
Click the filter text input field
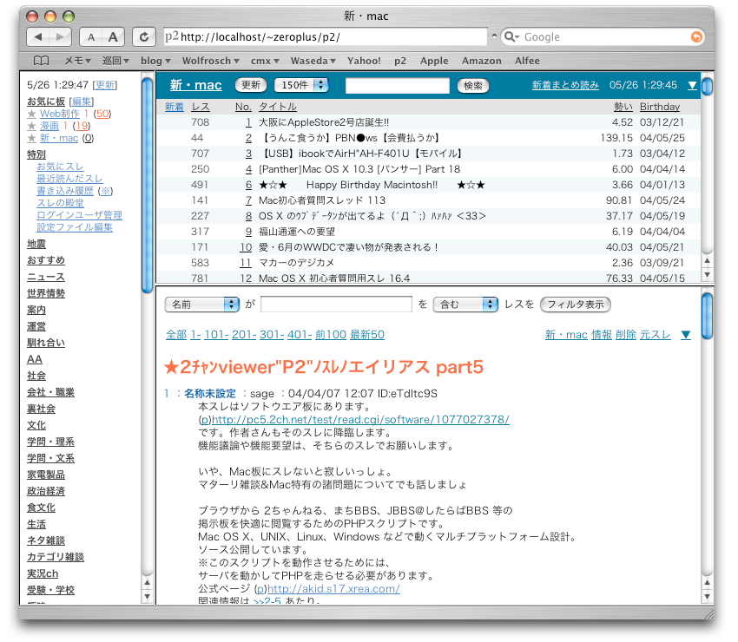[336, 305]
